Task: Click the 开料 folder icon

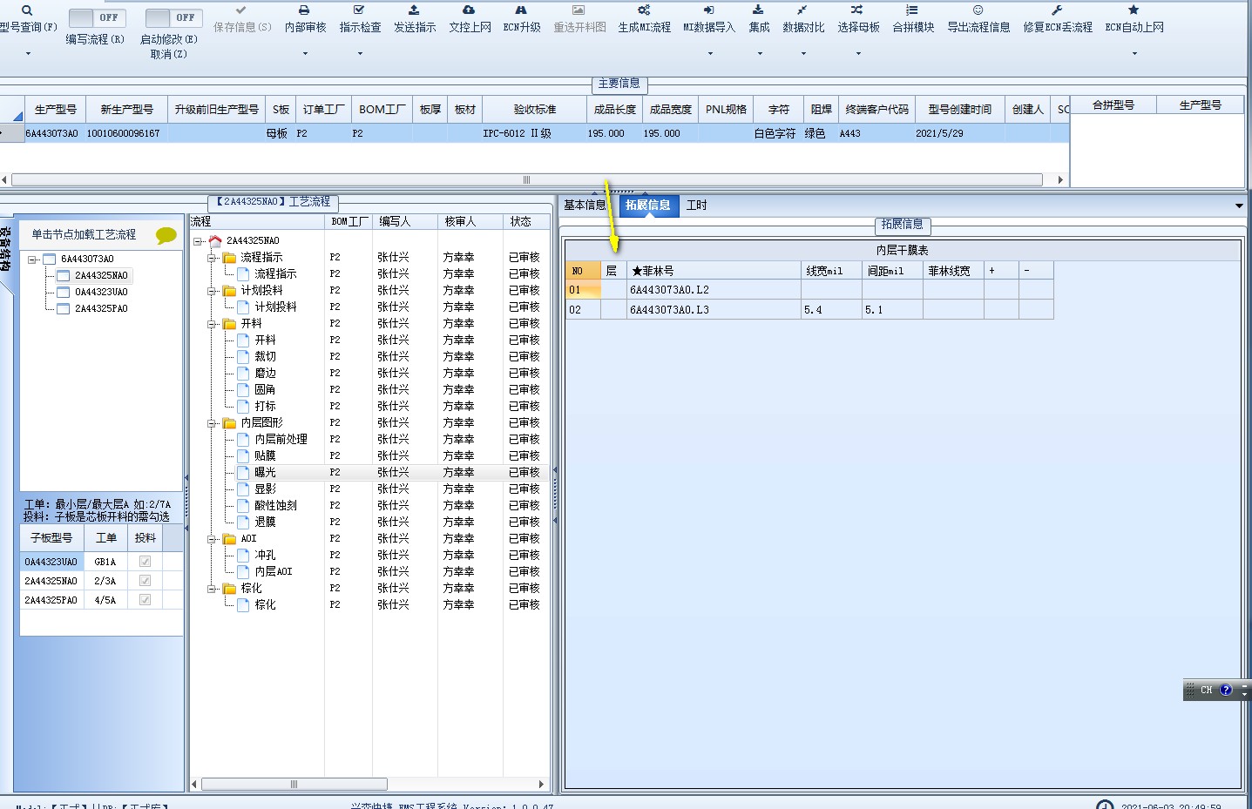Action: coord(230,323)
